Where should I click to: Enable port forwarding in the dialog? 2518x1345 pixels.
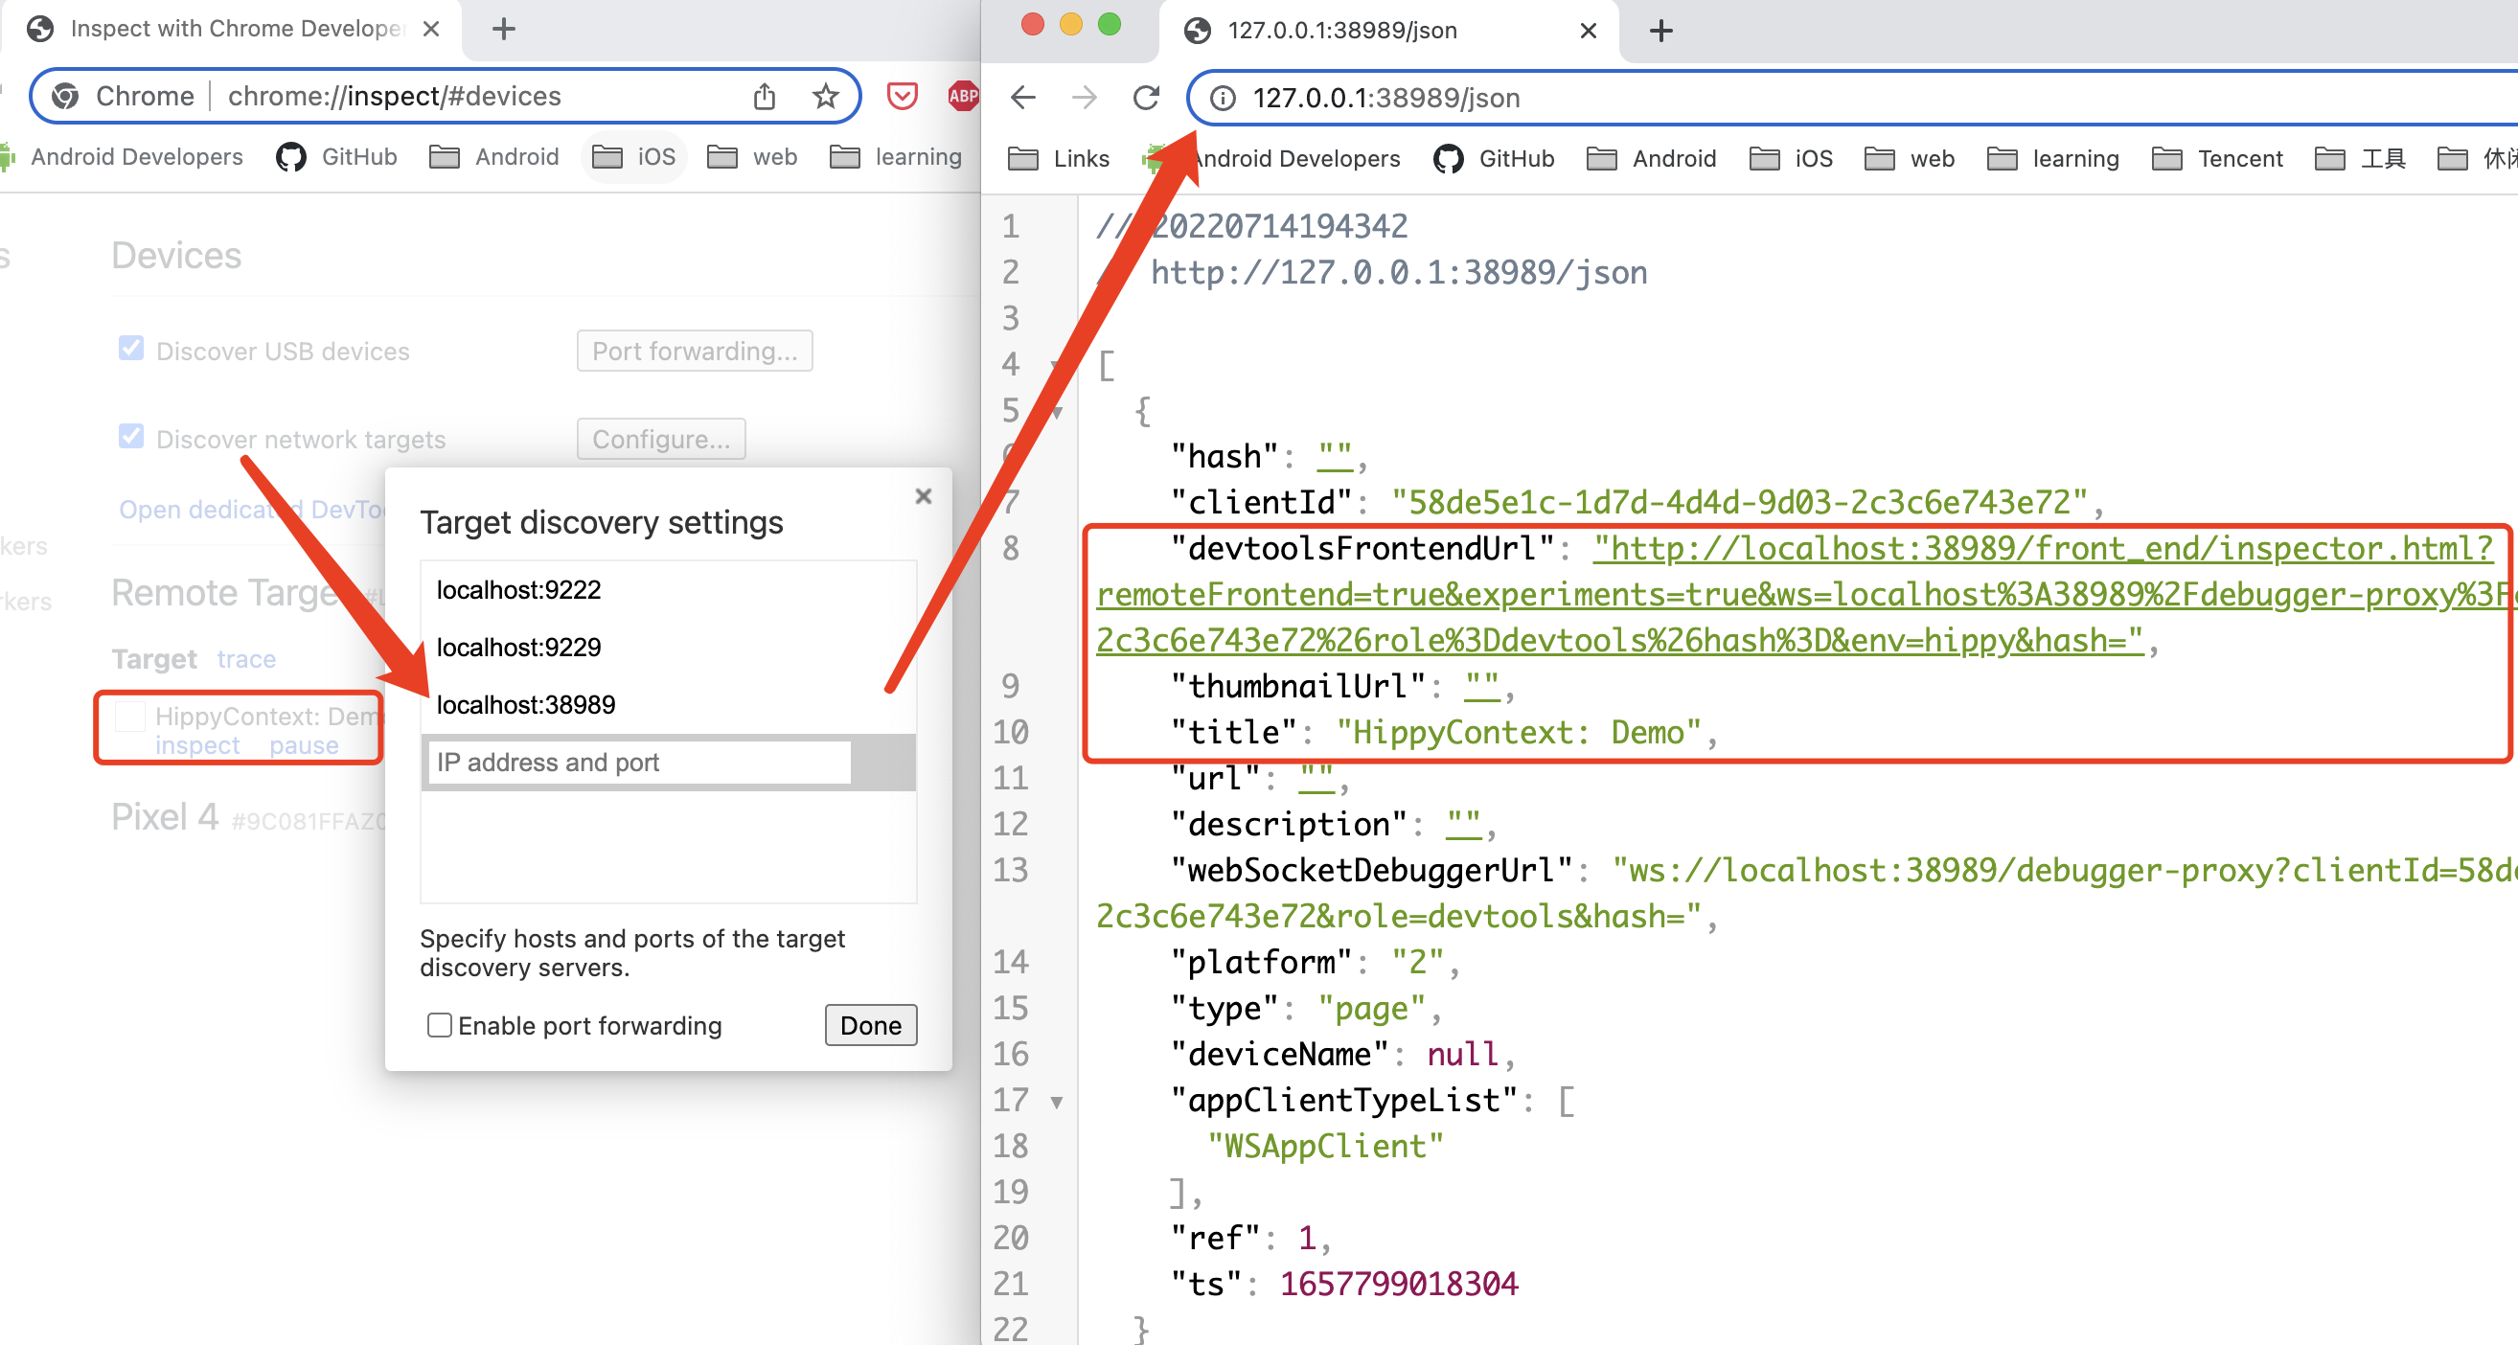[440, 1025]
